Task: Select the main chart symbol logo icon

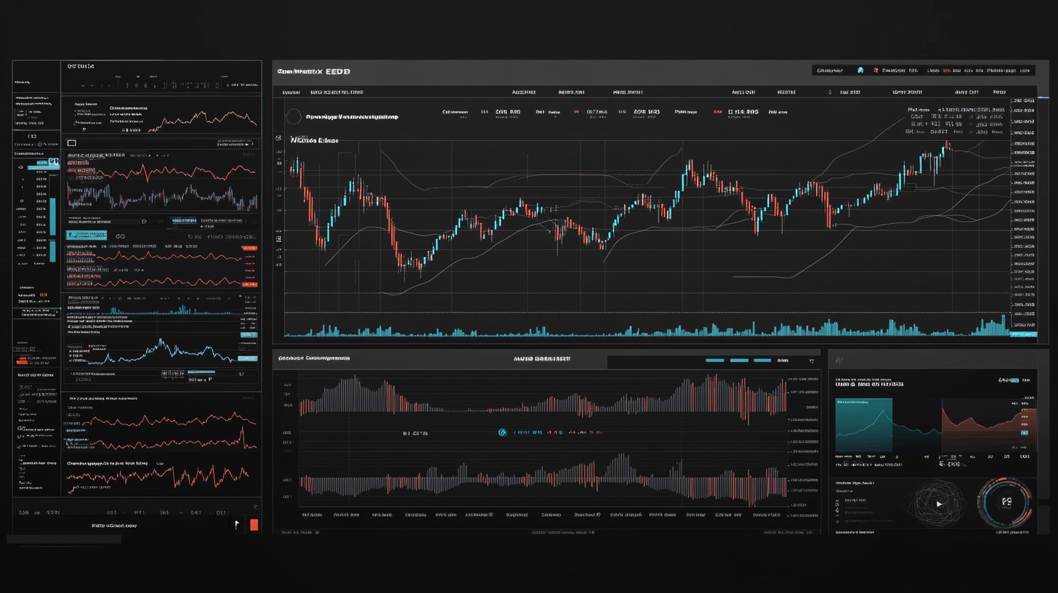Action: point(293,116)
